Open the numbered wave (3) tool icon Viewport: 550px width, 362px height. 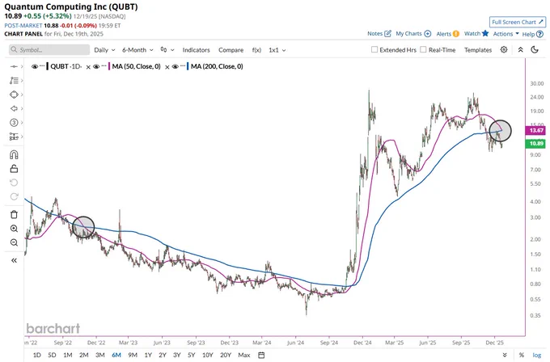coord(14,123)
